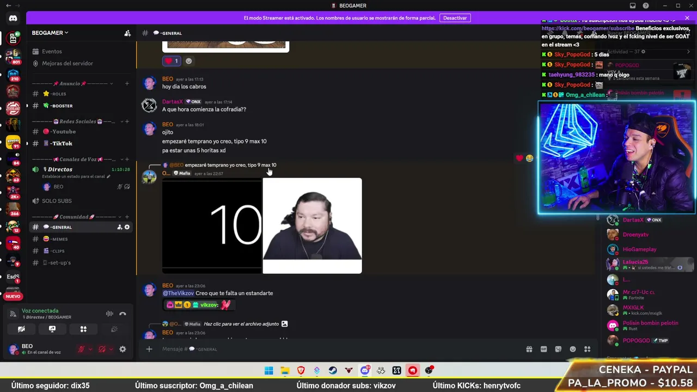Open File Explorer from the taskbar
The width and height of the screenshot is (697, 392).
[x=285, y=371]
